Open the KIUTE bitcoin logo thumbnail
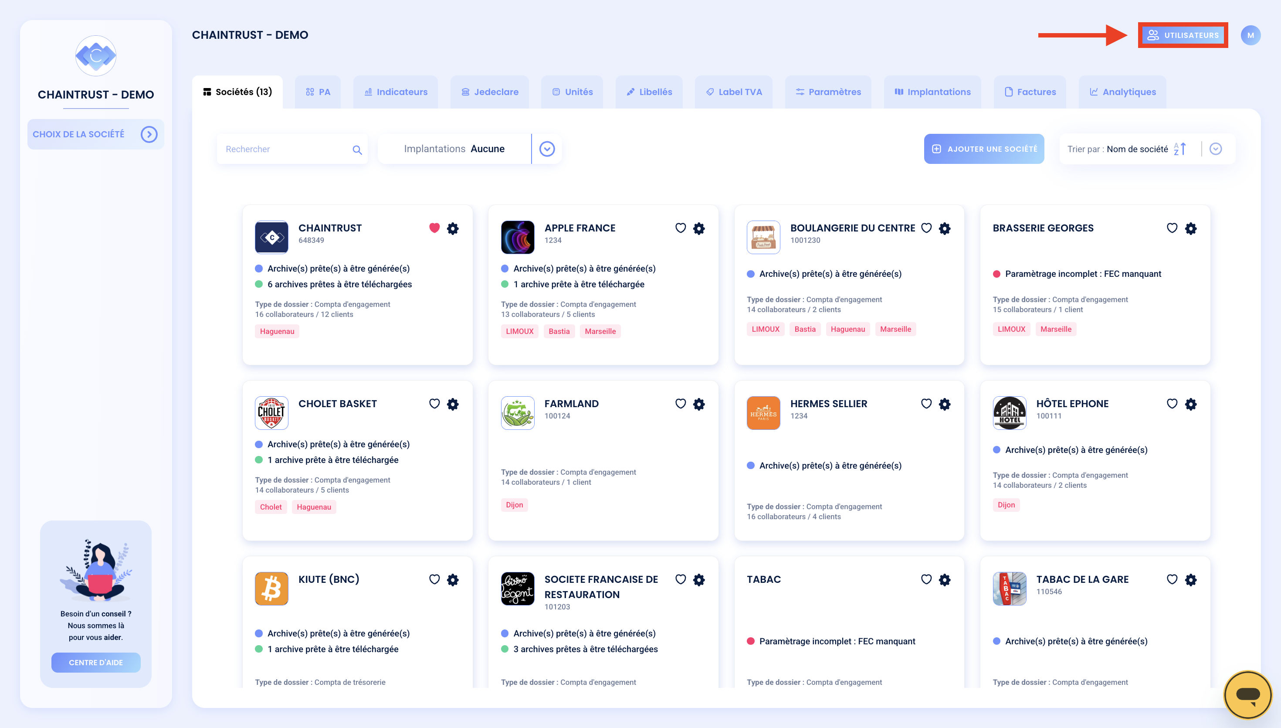 (x=272, y=589)
